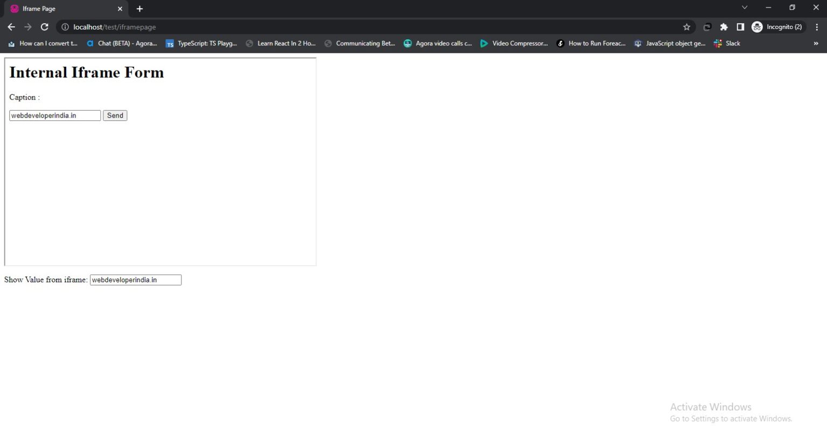Toggle the browser side panel
Image resolution: width=827 pixels, height=442 pixels.
coord(740,27)
